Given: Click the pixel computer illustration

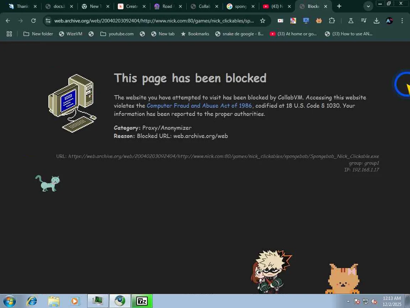Looking at the screenshot, I should pyautogui.click(x=72, y=103).
